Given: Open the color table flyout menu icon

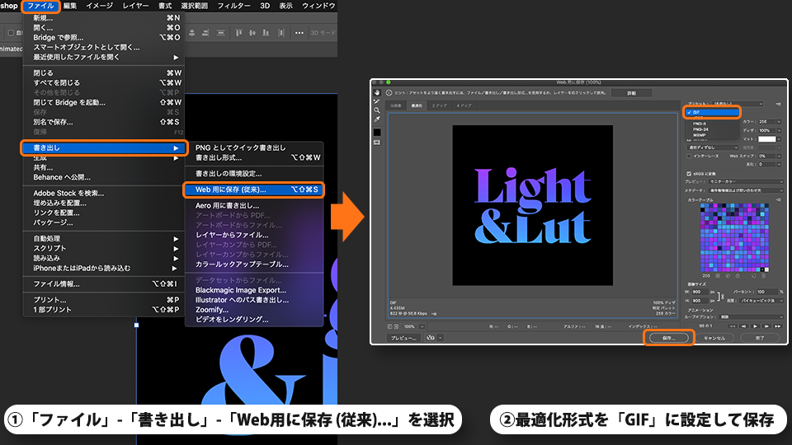Looking at the screenshot, I should (x=778, y=199).
